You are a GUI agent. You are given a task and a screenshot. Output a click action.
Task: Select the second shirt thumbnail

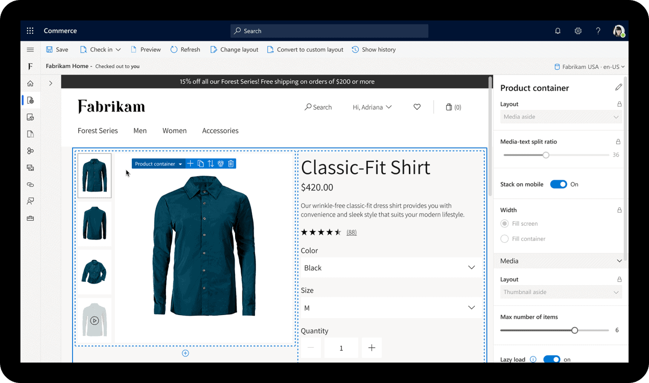[95, 224]
